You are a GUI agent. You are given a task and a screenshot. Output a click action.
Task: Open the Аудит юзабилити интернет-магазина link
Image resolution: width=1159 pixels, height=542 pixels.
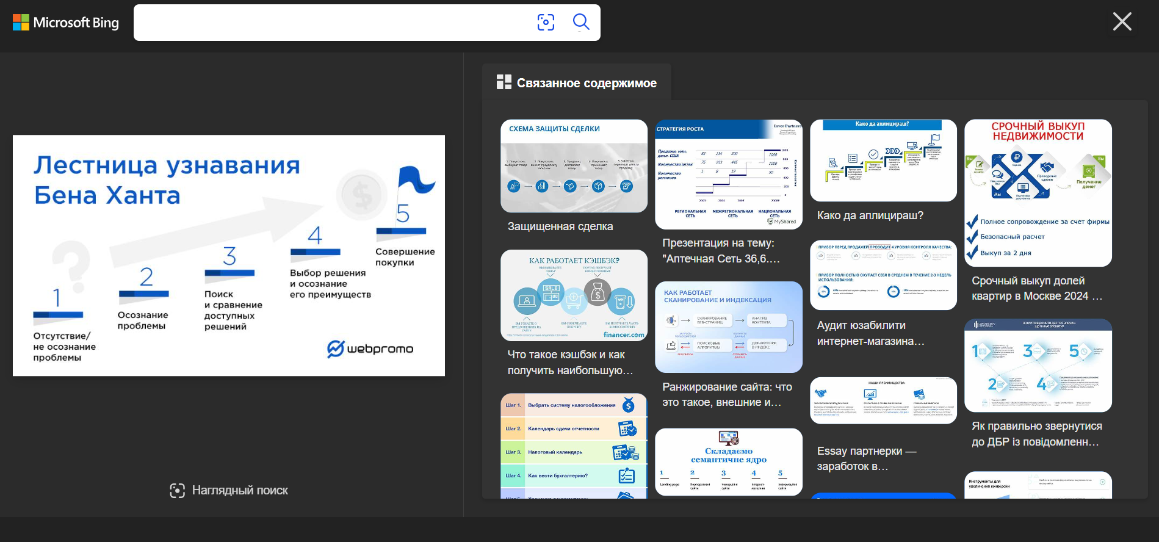(871, 333)
